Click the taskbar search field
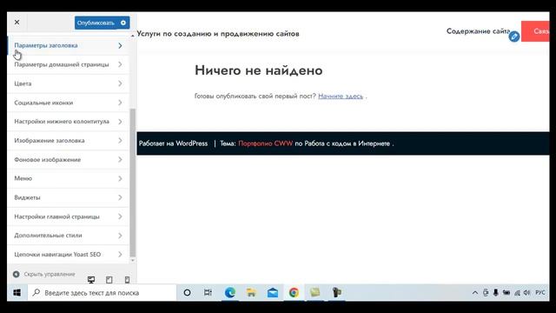Viewport: 556px width, 313px height. [103, 293]
